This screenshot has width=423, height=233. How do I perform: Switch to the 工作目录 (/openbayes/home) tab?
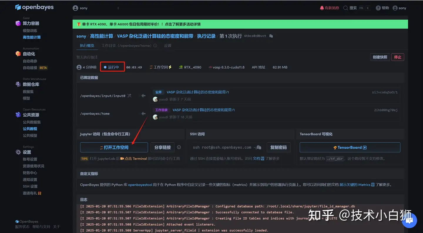coord(126,46)
